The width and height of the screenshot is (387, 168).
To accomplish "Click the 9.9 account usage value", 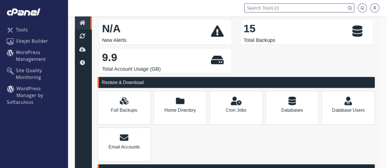I will point(110,58).
